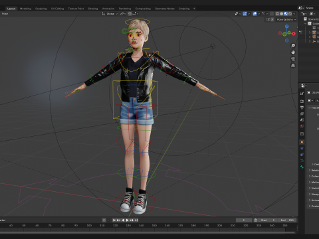This screenshot has width=319, height=239.
Task: Open the pivot point dropdown
Action: click(x=123, y=14)
